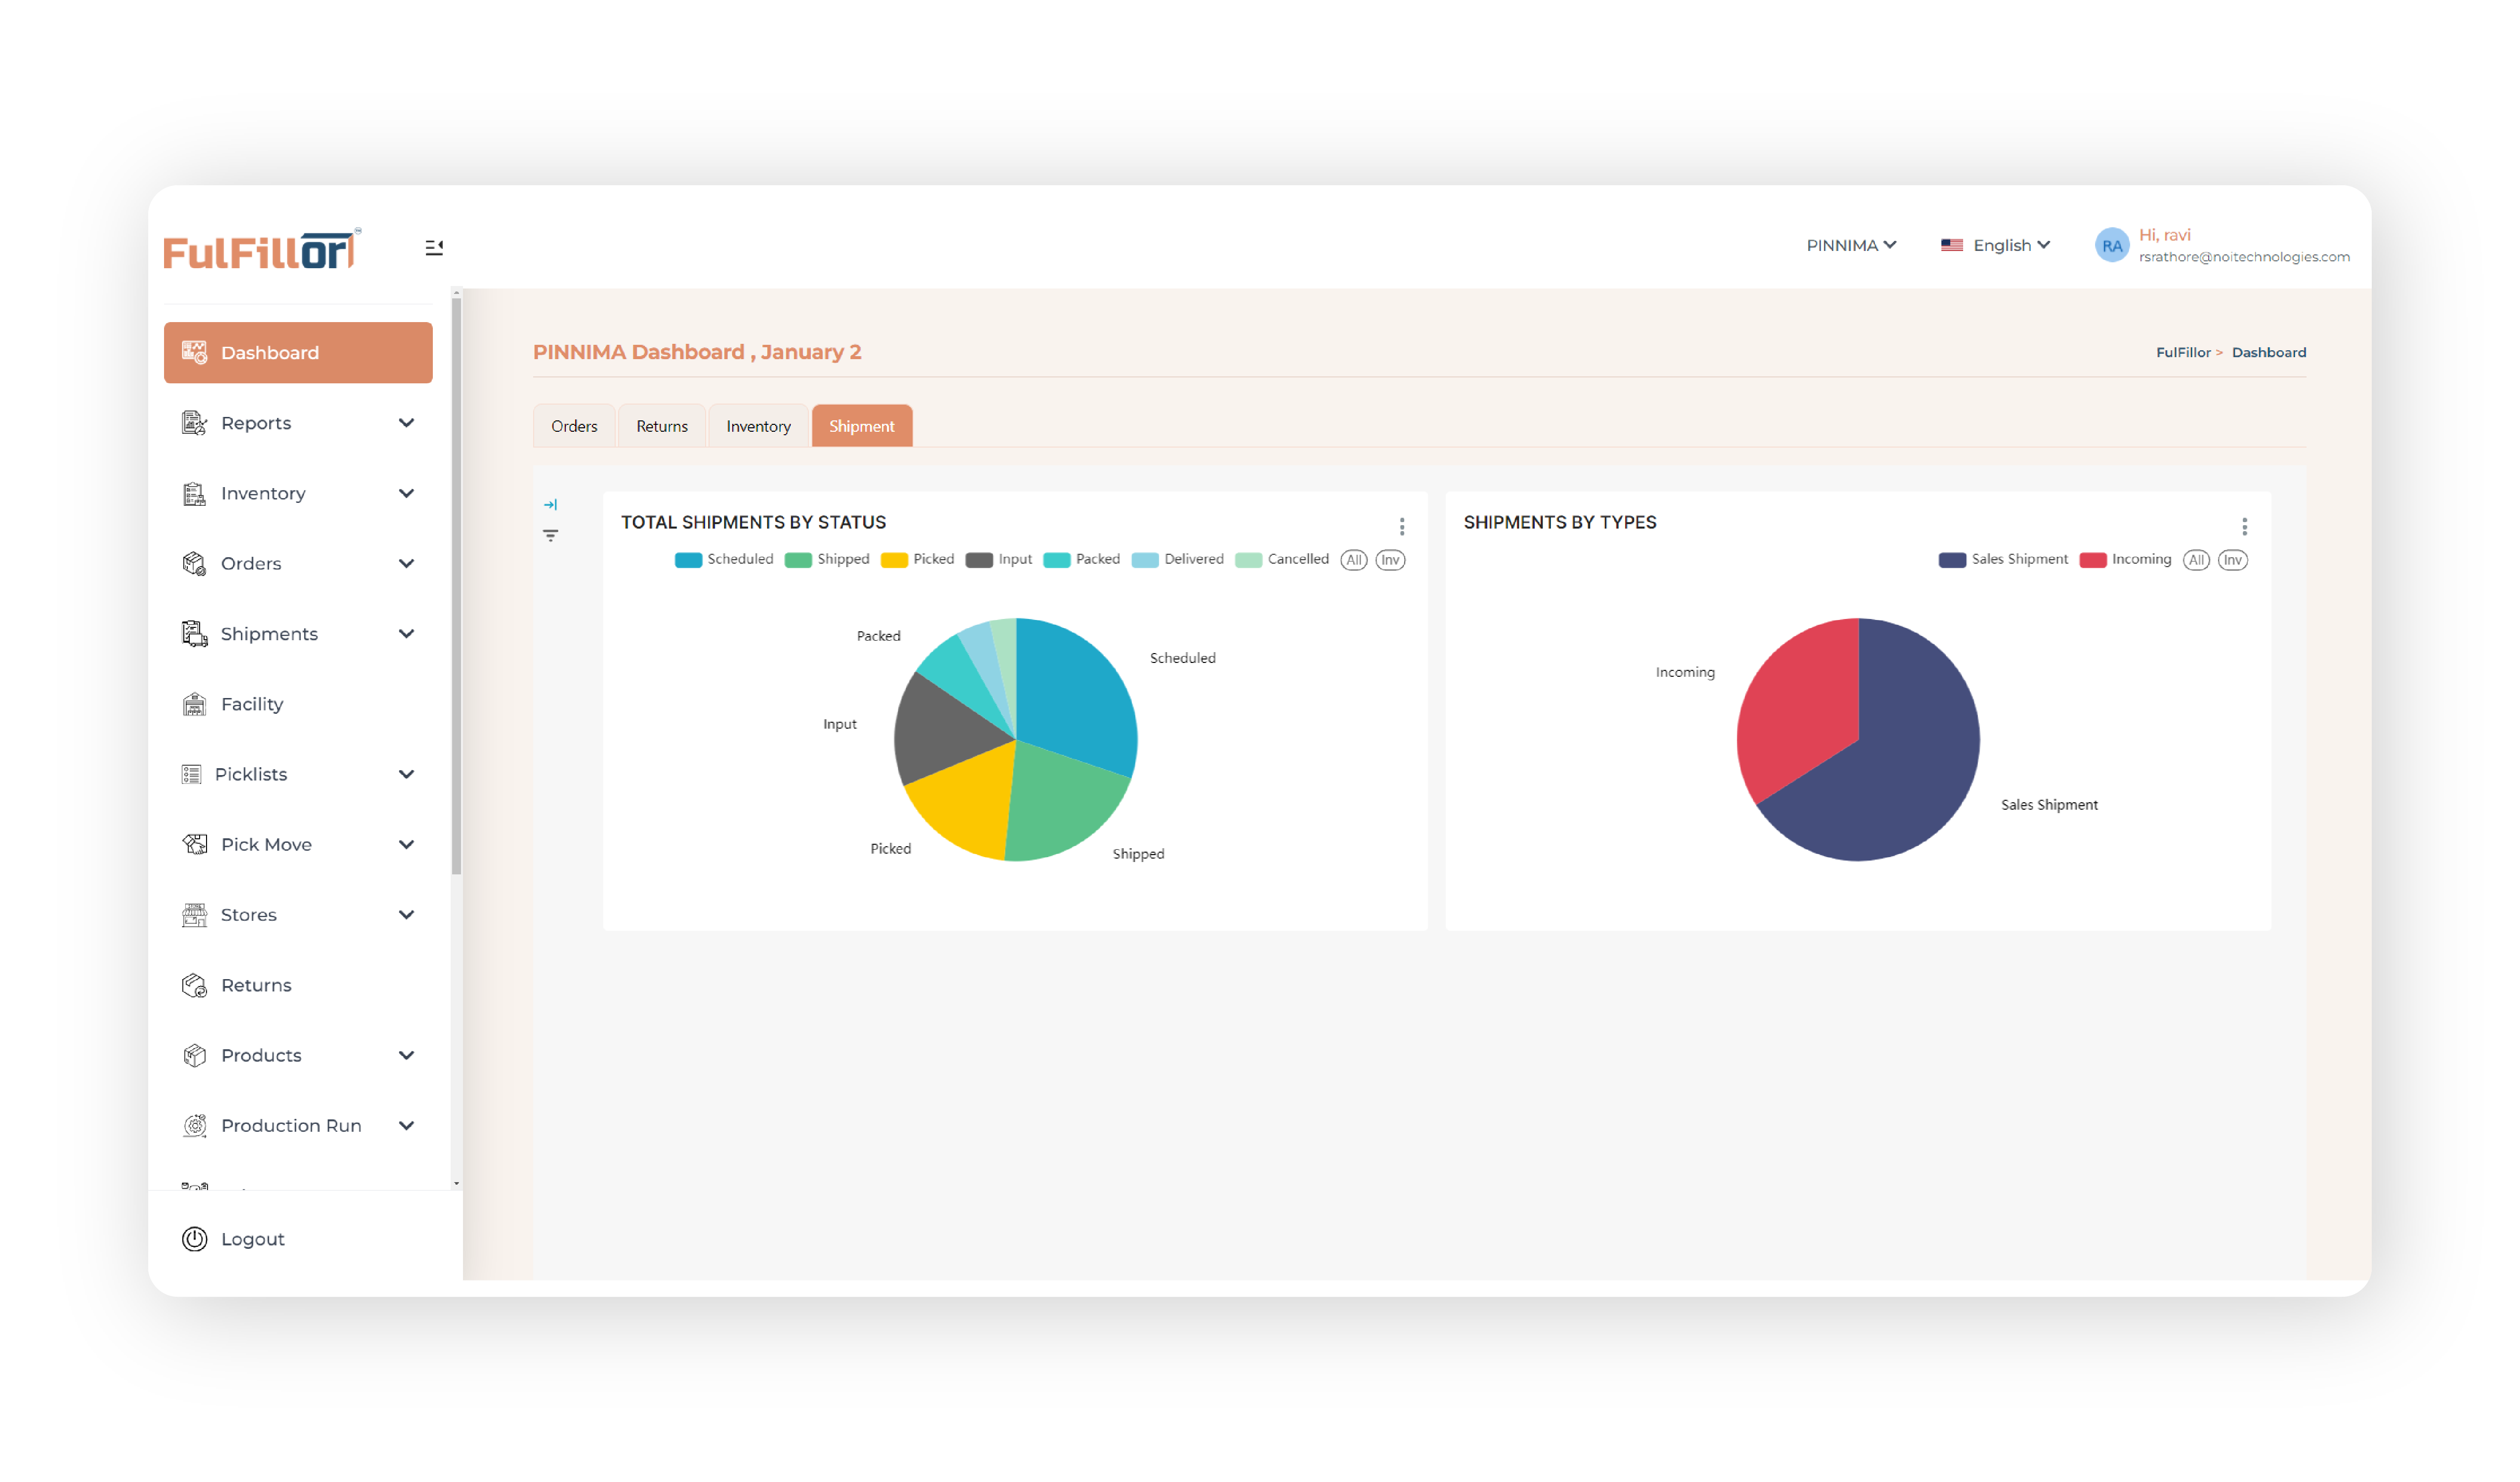2520x1482 pixels.
Task: Click the Products box icon
Action: [194, 1055]
